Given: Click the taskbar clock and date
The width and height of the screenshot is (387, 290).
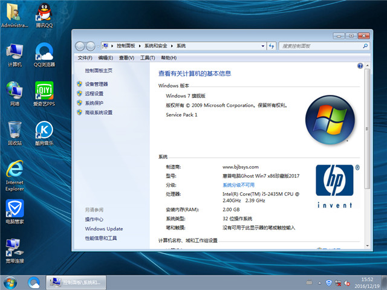Looking at the screenshot, I should (367, 283).
